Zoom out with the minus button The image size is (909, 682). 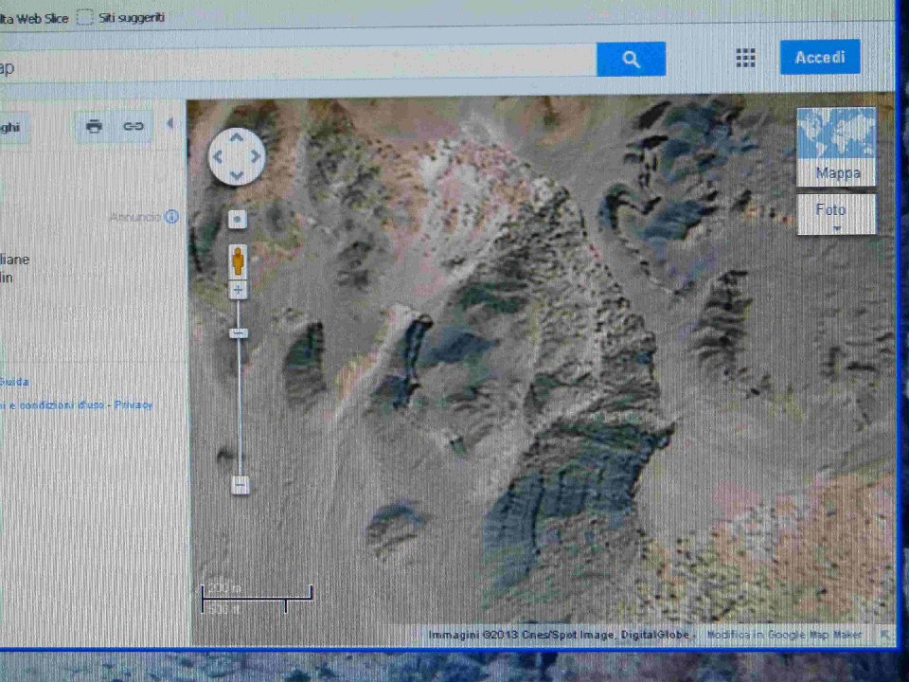point(240,484)
